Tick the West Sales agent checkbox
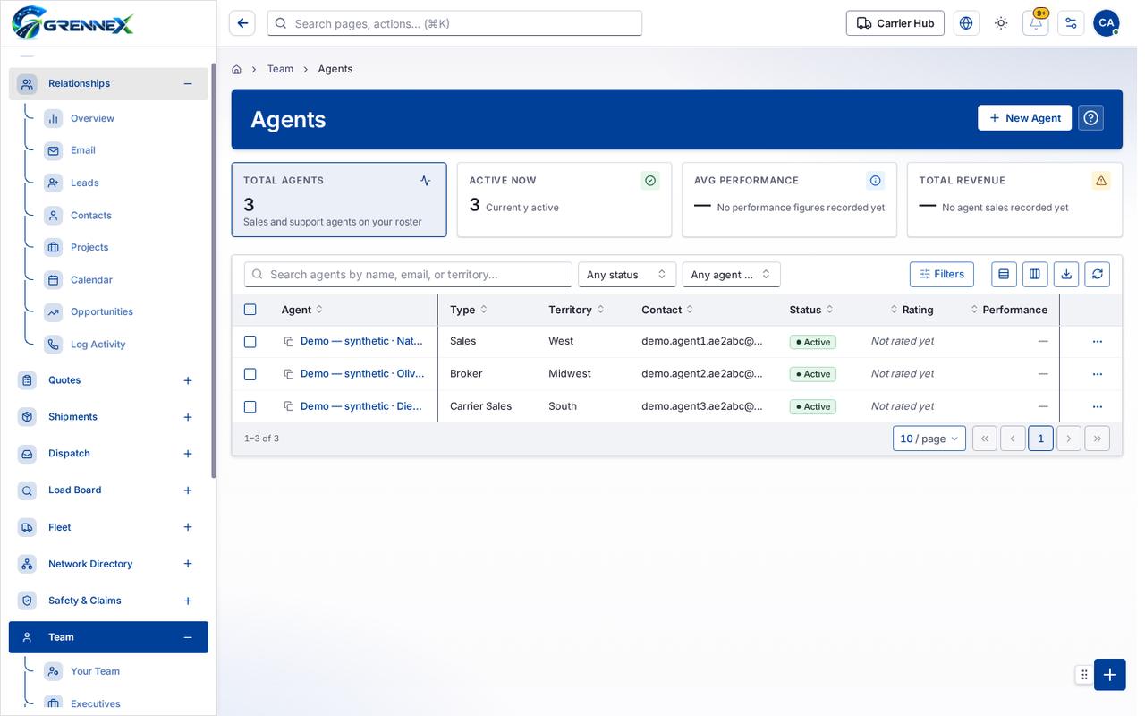 (x=250, y=342)
